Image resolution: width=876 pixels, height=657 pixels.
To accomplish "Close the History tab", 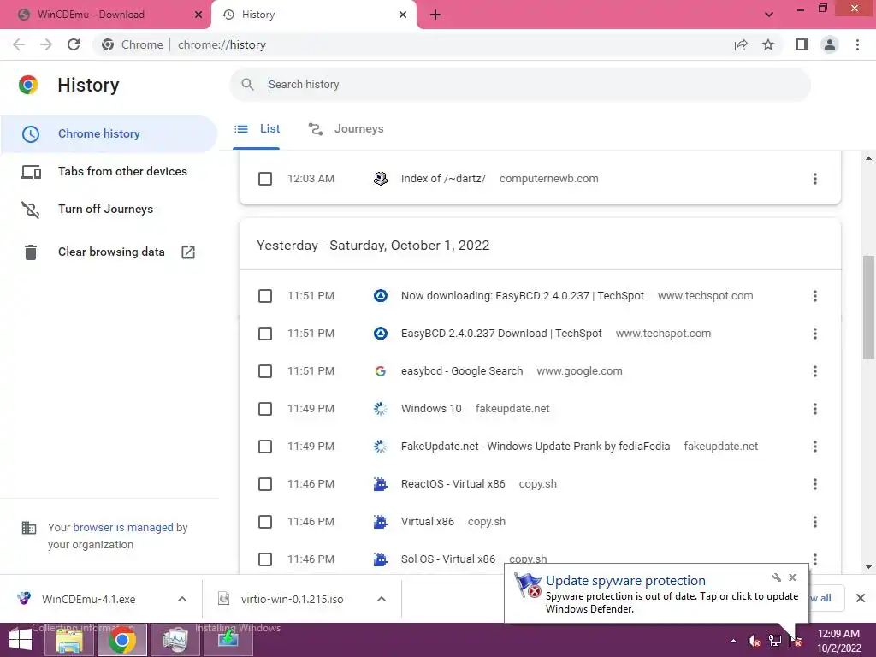I will pyautogui.click(x=403, y=15).
